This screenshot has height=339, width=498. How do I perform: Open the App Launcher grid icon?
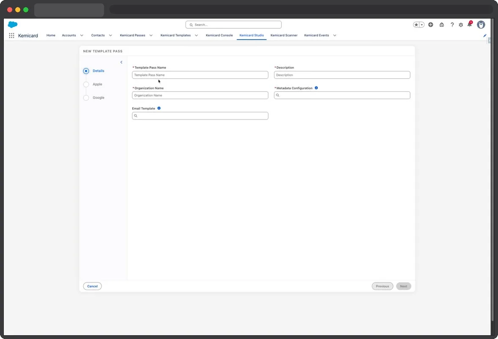tap(11, 35)
